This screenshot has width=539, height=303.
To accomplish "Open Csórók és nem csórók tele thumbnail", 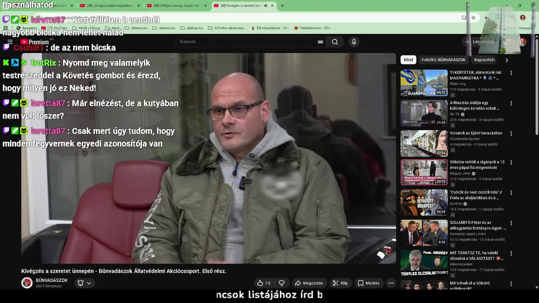I will (424, 202).
